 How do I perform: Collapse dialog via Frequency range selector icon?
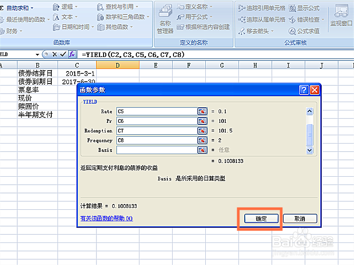click(202, 140)
